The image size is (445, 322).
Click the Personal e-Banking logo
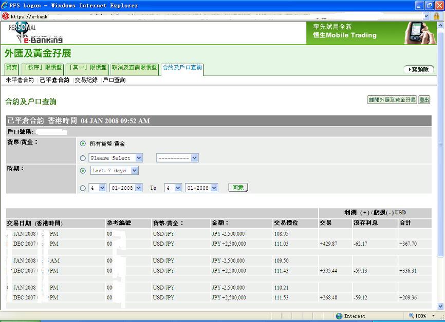point(35,33)
